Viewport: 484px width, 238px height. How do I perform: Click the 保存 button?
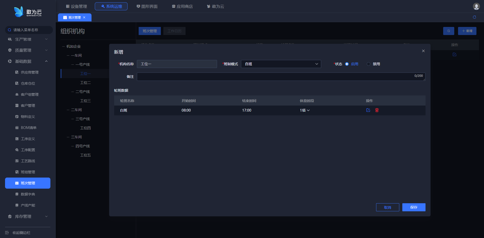point(414,207)
